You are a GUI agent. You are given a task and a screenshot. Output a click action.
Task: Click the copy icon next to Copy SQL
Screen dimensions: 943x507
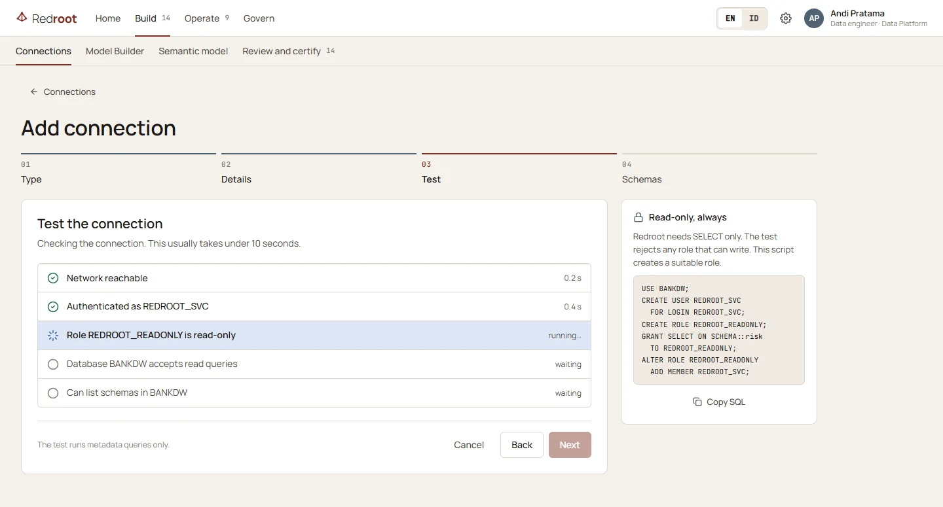(x=697, y=402)
